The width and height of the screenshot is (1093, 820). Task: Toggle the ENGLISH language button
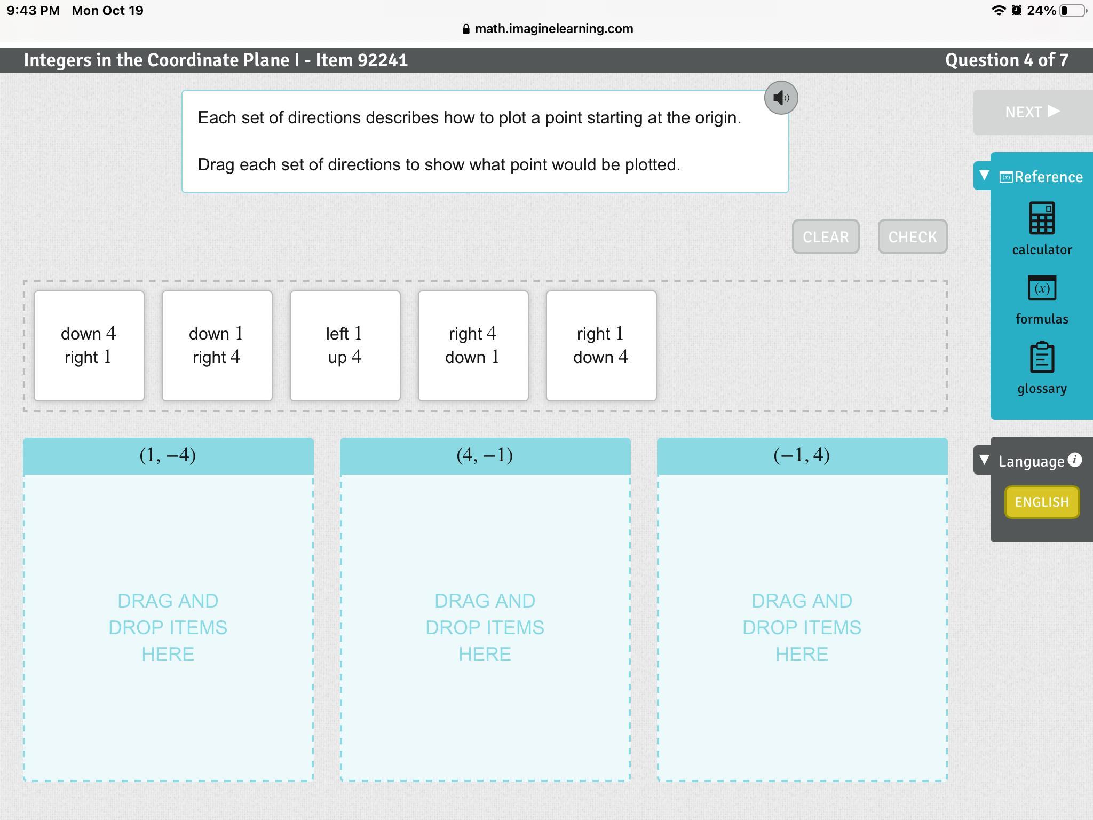click(1041, 502)
